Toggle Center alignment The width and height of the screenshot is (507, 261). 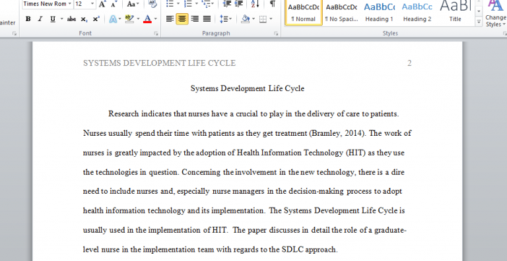[x=182, y=19]
